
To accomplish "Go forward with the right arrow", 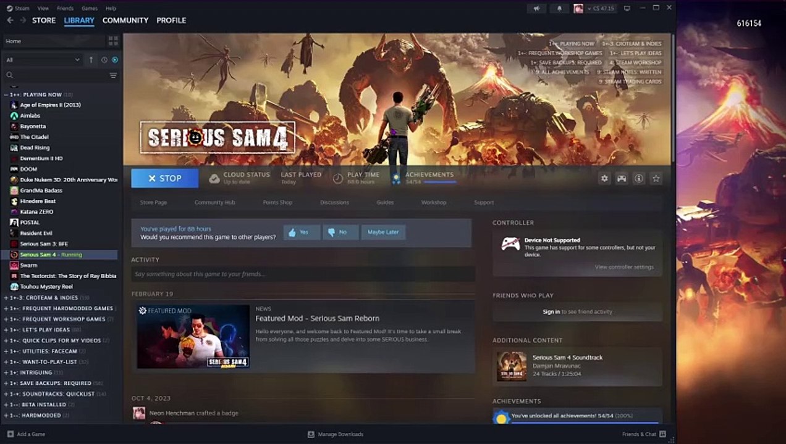I will pos(23,20).
